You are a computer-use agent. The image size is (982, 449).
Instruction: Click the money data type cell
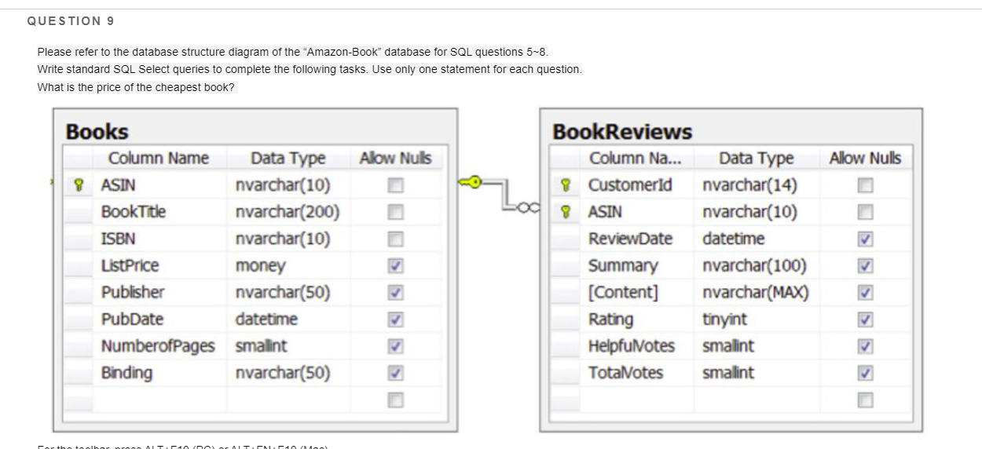click(260, 266)
